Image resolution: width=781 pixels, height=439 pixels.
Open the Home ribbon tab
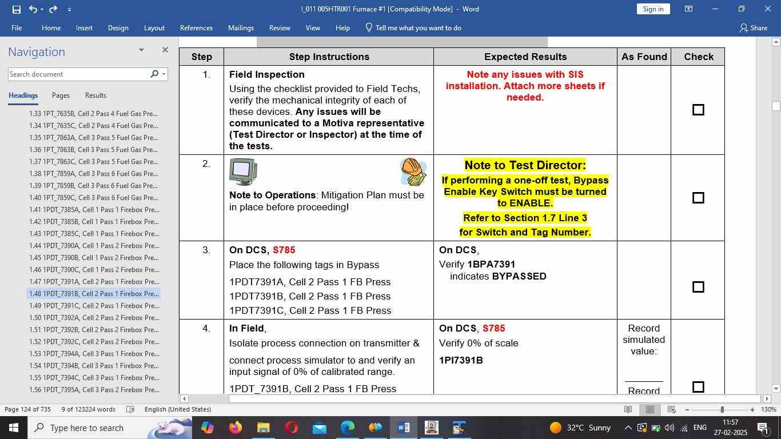(51, 28)
